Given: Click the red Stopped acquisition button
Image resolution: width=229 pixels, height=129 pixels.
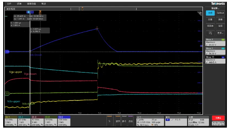Looking at the screenshot, I should 218,118.
